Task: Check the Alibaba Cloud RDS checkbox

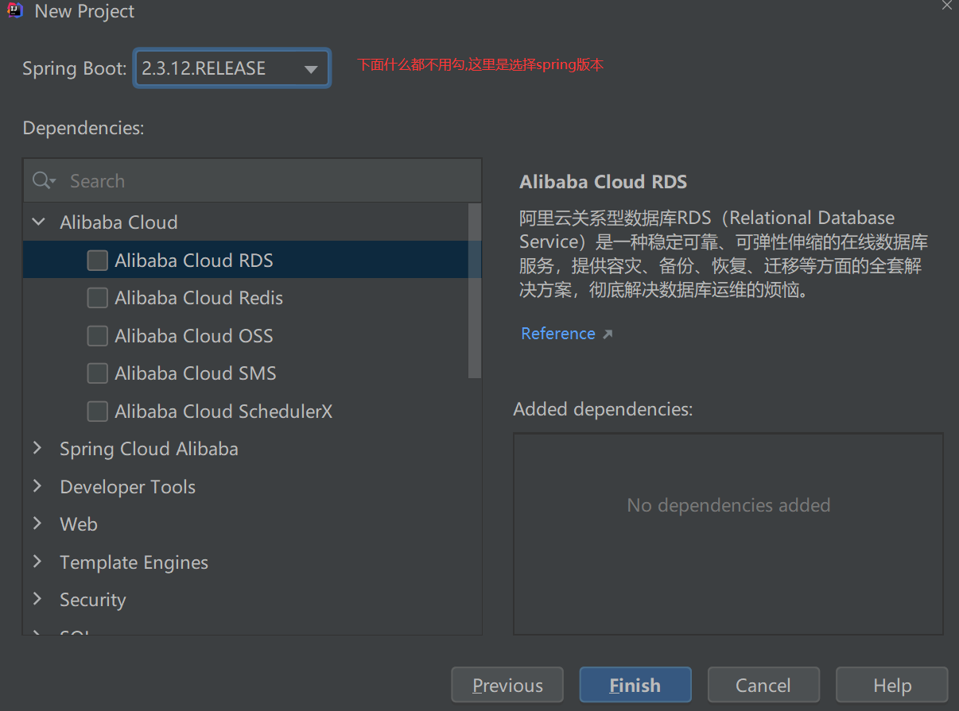Action: pos(98,261)
